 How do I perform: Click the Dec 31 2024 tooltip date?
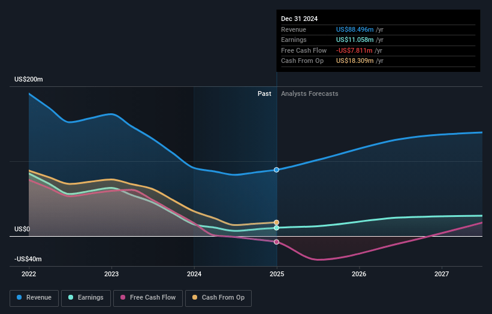click(300, 19)
